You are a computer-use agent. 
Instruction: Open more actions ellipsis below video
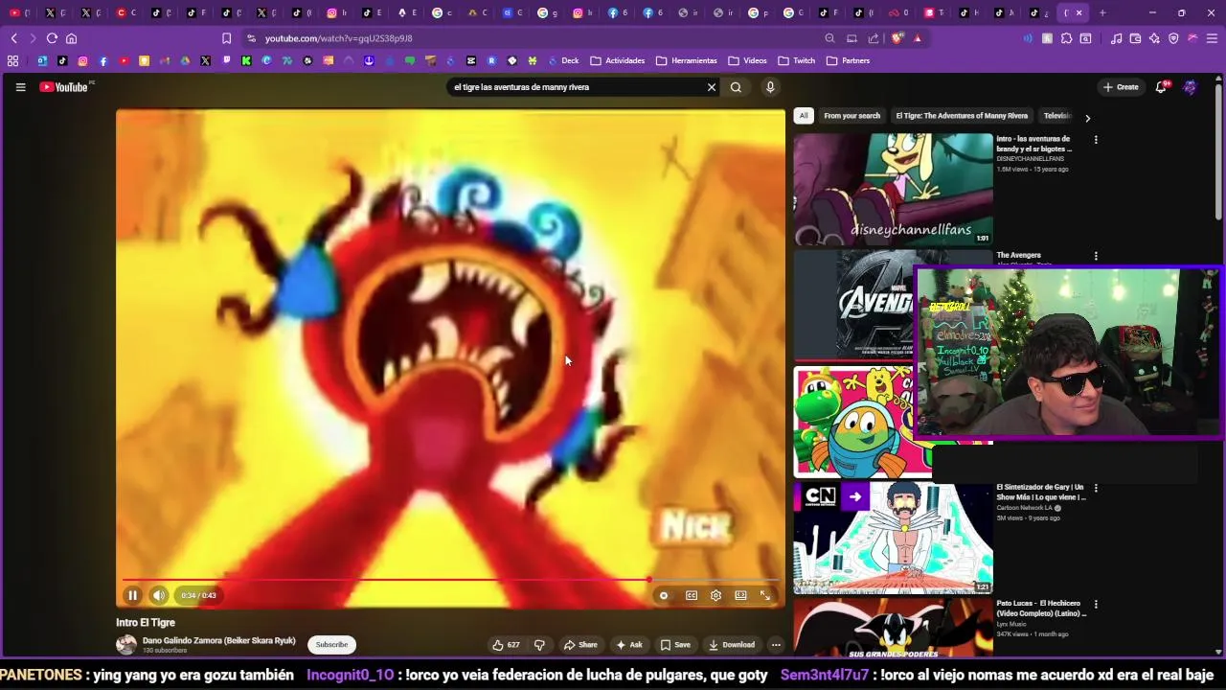pyautogui.click(x=776, y=645)
